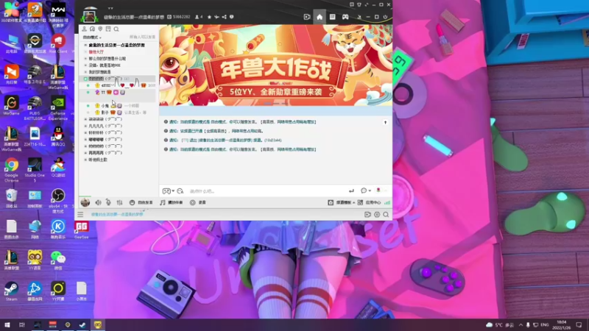This screenshot has height=331, width=589.
Task: Click the bottom bar video icon
Action: pos(367,215)
